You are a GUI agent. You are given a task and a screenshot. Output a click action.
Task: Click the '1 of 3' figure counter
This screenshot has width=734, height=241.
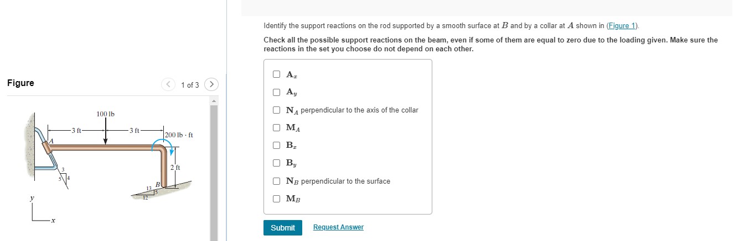pos(190,85)
